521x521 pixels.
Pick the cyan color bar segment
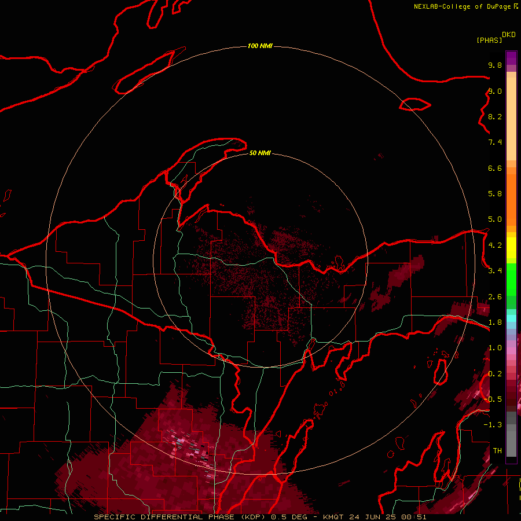[x=511, y=318]
